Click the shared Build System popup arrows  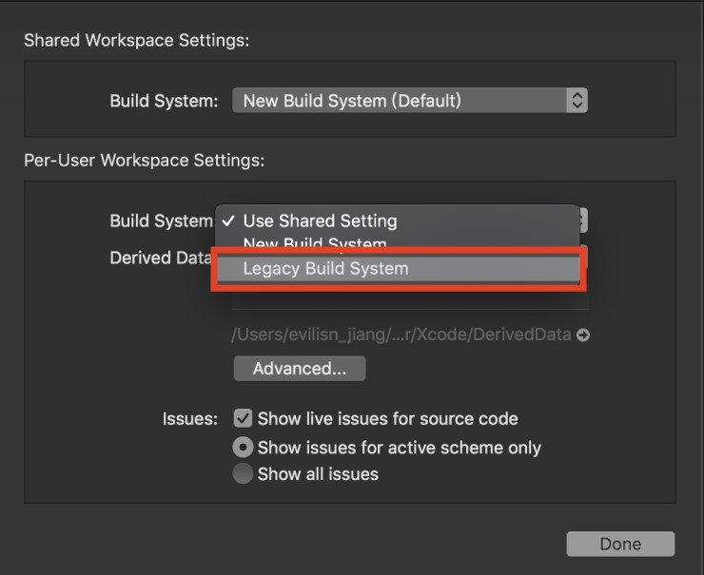576,100
